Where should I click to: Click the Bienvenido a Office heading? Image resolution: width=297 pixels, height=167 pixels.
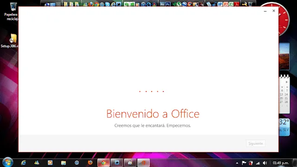point(153,114)
